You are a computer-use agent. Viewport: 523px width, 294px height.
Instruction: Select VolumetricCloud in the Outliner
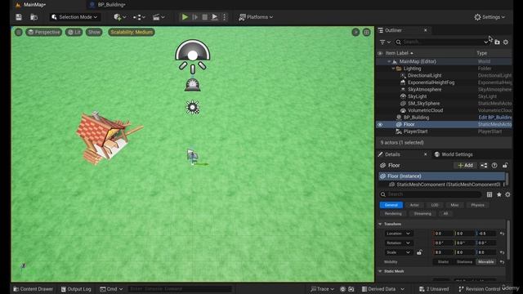pyautogui.click(x=425, y=110)
